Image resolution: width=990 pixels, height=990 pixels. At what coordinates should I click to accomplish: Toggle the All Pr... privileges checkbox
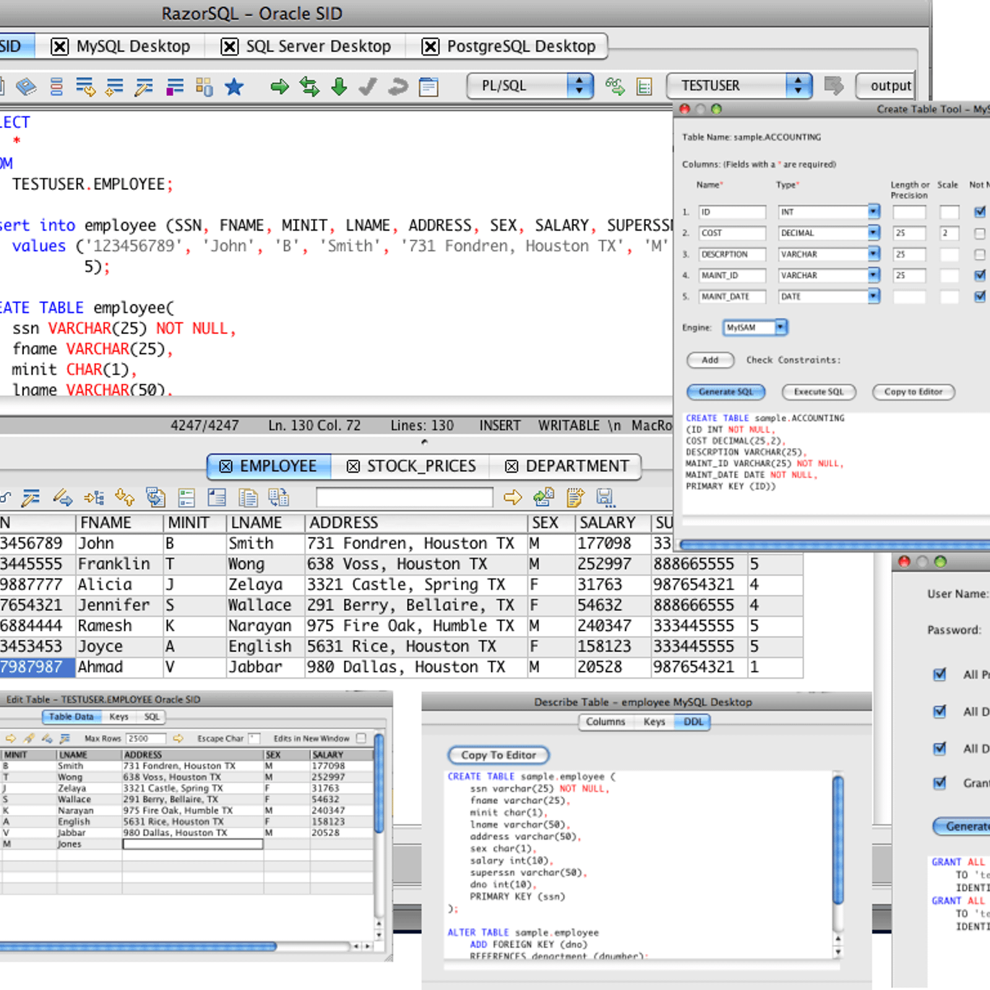tap(940, 674)
